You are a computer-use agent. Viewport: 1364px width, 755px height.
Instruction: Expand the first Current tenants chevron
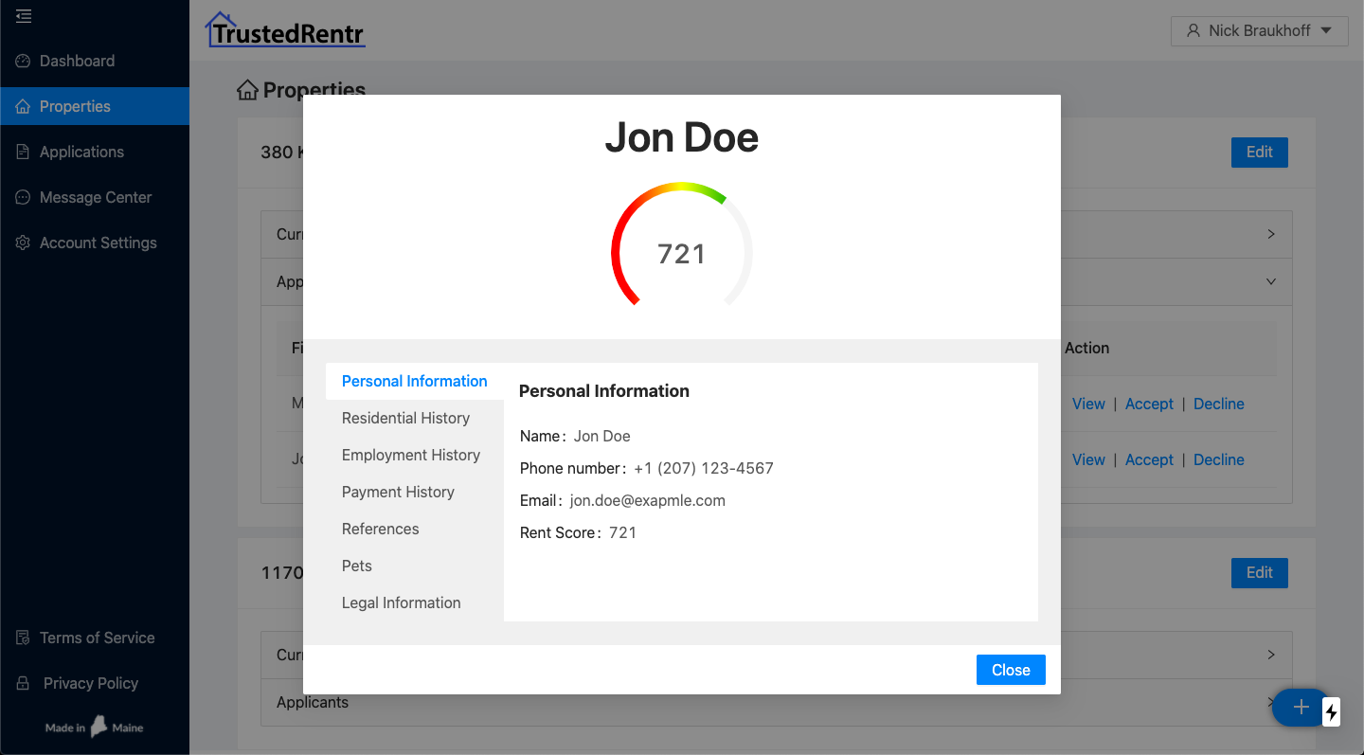tap(1271, 234)
